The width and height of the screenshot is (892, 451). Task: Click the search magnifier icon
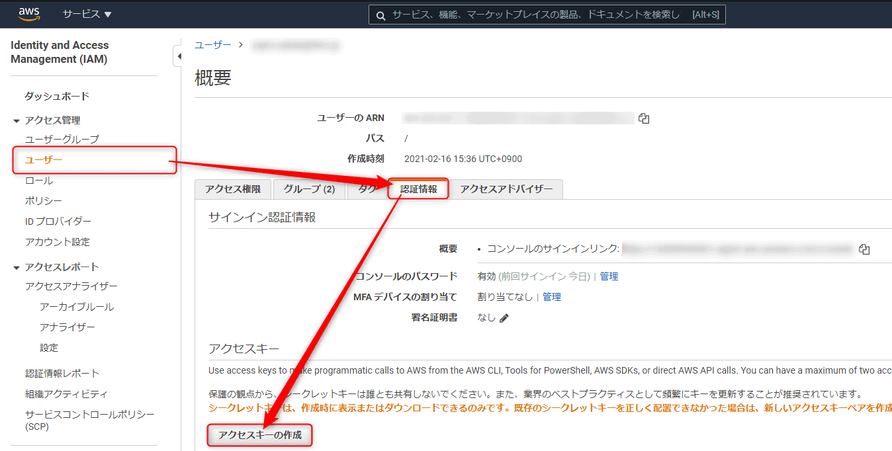(380, 15)
